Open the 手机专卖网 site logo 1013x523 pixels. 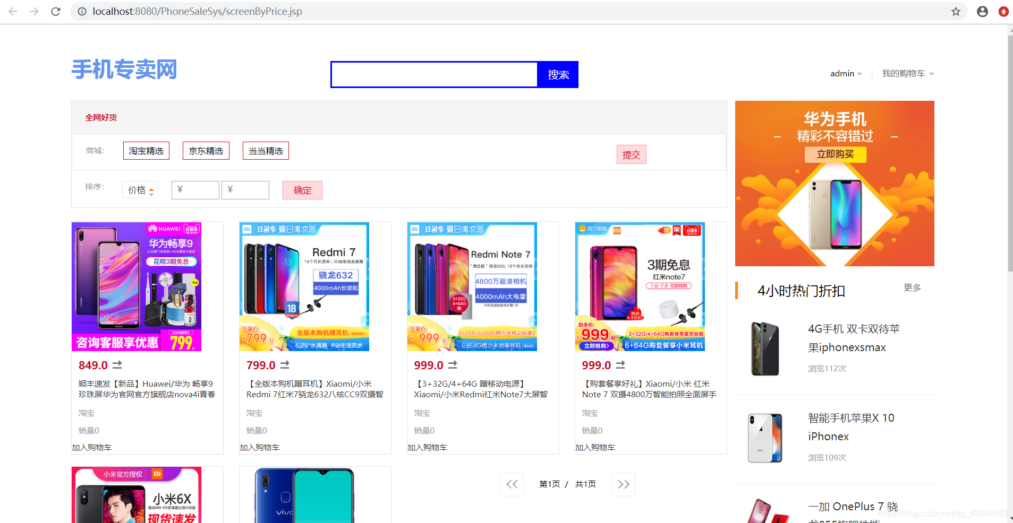(x=124, y=69)
